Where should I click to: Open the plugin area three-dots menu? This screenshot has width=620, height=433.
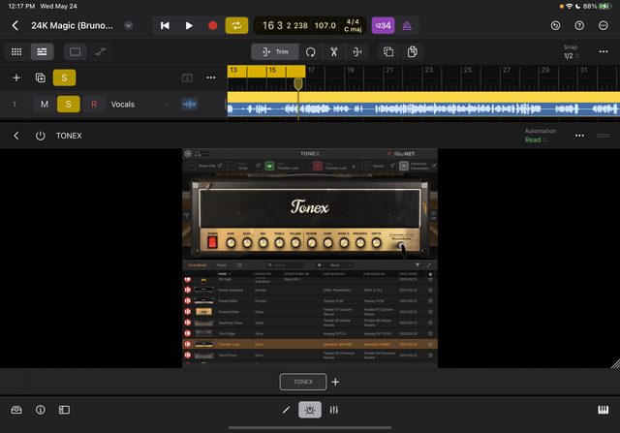click(x=579, y=136)
